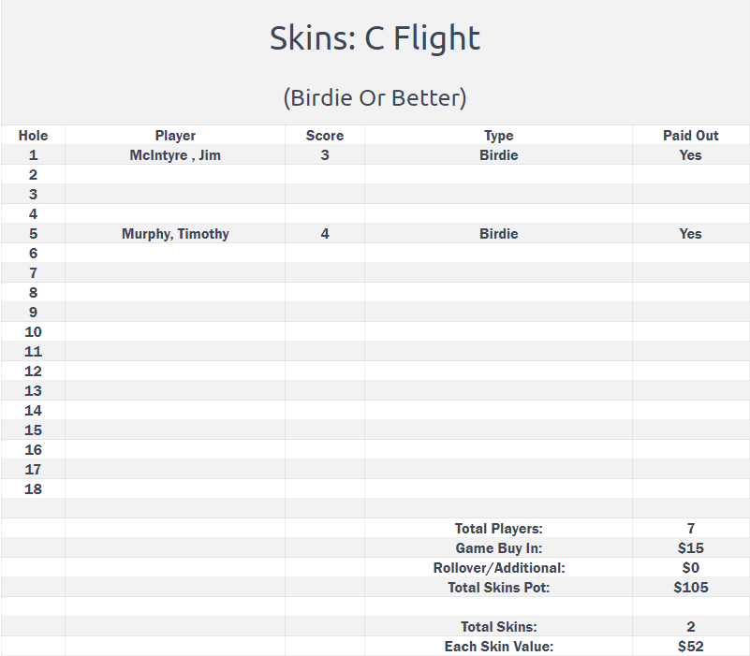Click the Hole column header
750x656 pixels.
pos(33,136)
